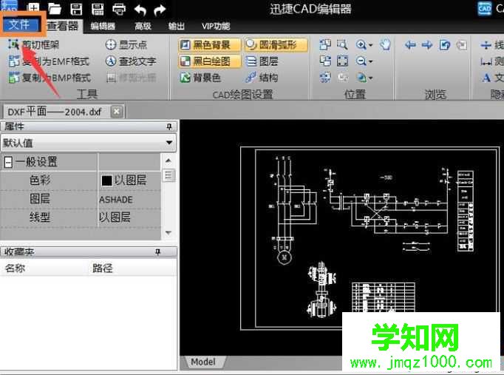Click the zoom in magnifier icon
The height and width of the screenshot is (375, 504).
tap(361, 44)
